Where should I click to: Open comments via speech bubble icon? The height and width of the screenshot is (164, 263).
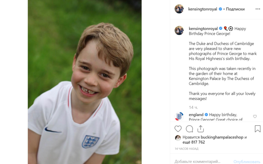(189, 129)
